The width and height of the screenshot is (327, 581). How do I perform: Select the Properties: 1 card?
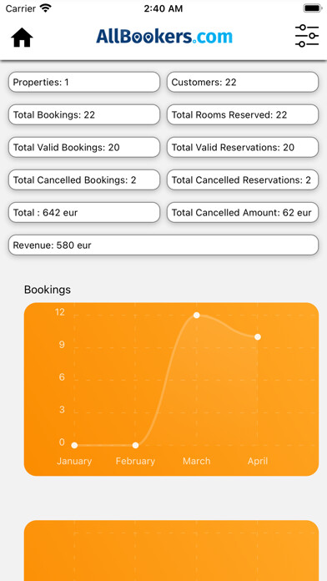(x=84, y=82)
